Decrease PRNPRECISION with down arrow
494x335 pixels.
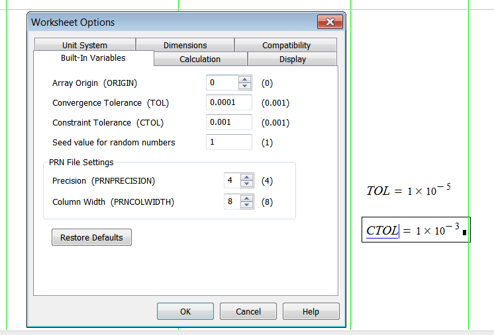pyautogui.click(x=247, y=184)
